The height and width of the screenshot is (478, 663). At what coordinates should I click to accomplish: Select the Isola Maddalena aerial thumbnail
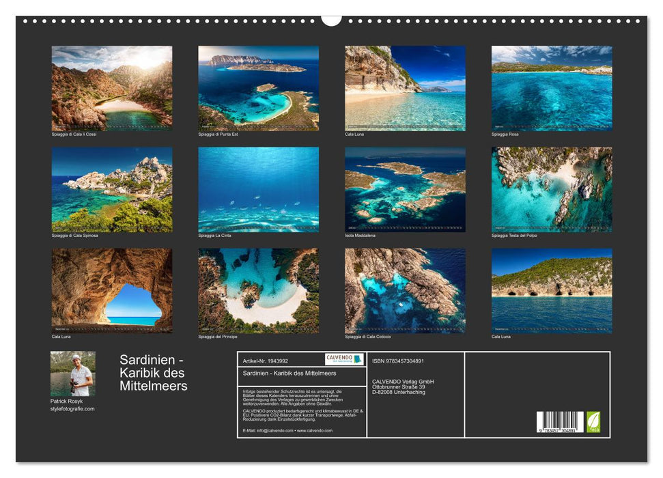(403, 190)
